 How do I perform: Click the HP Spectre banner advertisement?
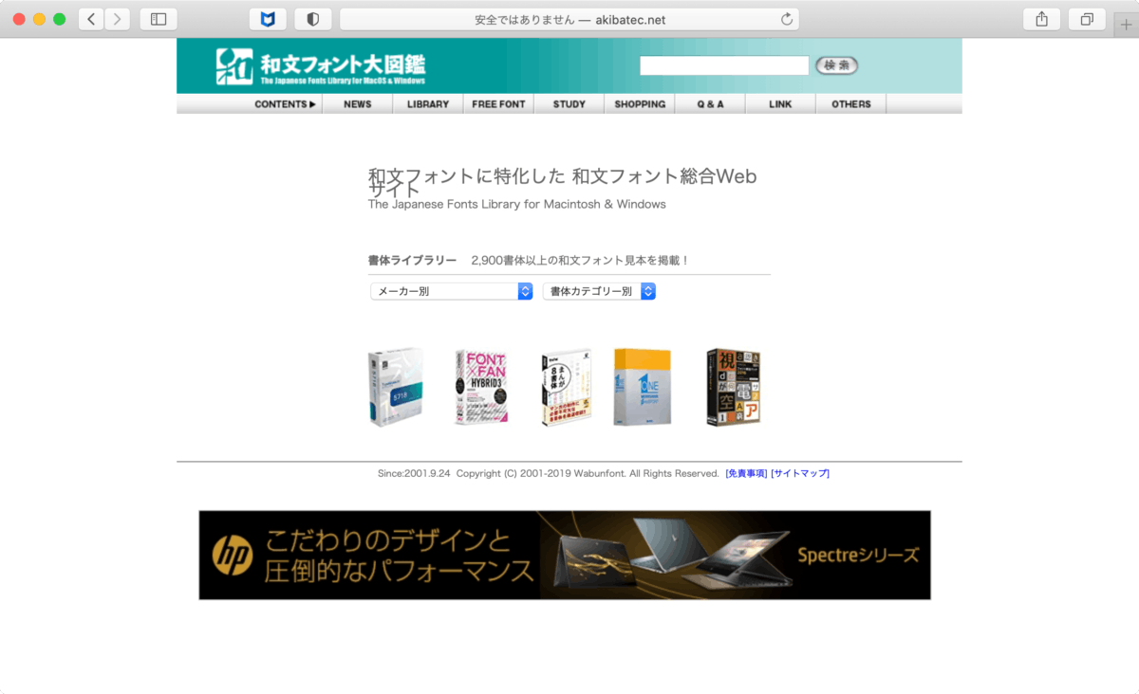(565, 555)
